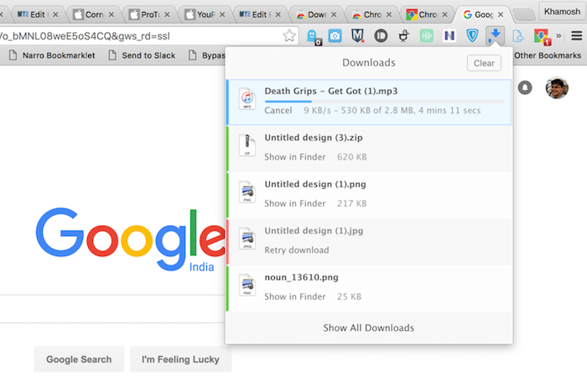Show noun_13610.png in Finder
Screen dimensions: 587x382
tap(295, 296)
